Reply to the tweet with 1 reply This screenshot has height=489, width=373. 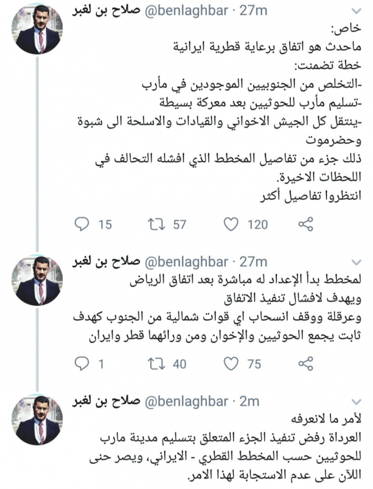(x=82, y=363)
